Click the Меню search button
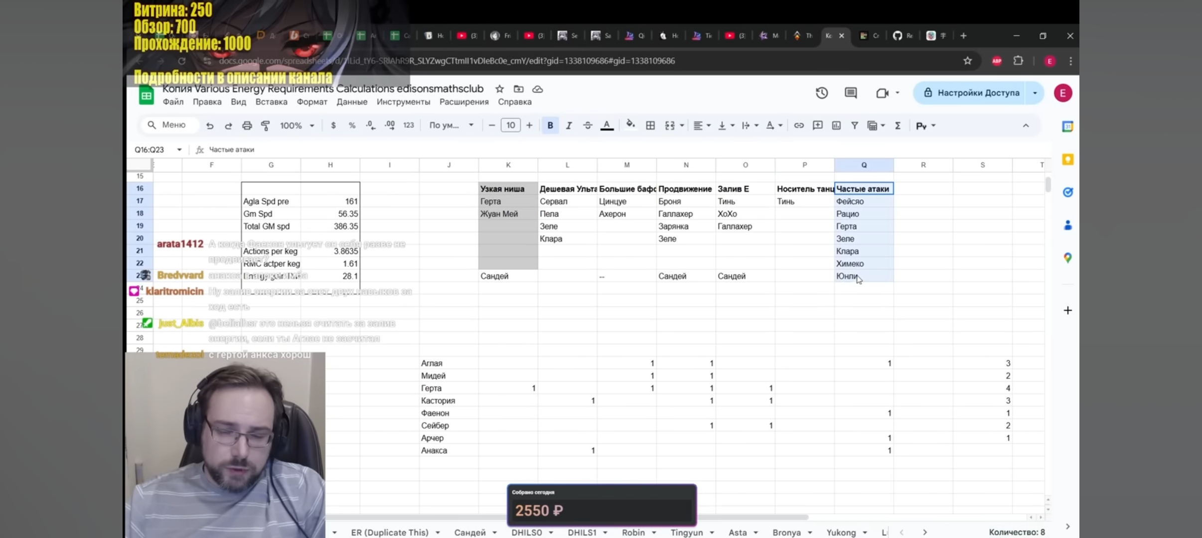The height and width of the screenshot is (538, 1202). [x=167, y=125]
